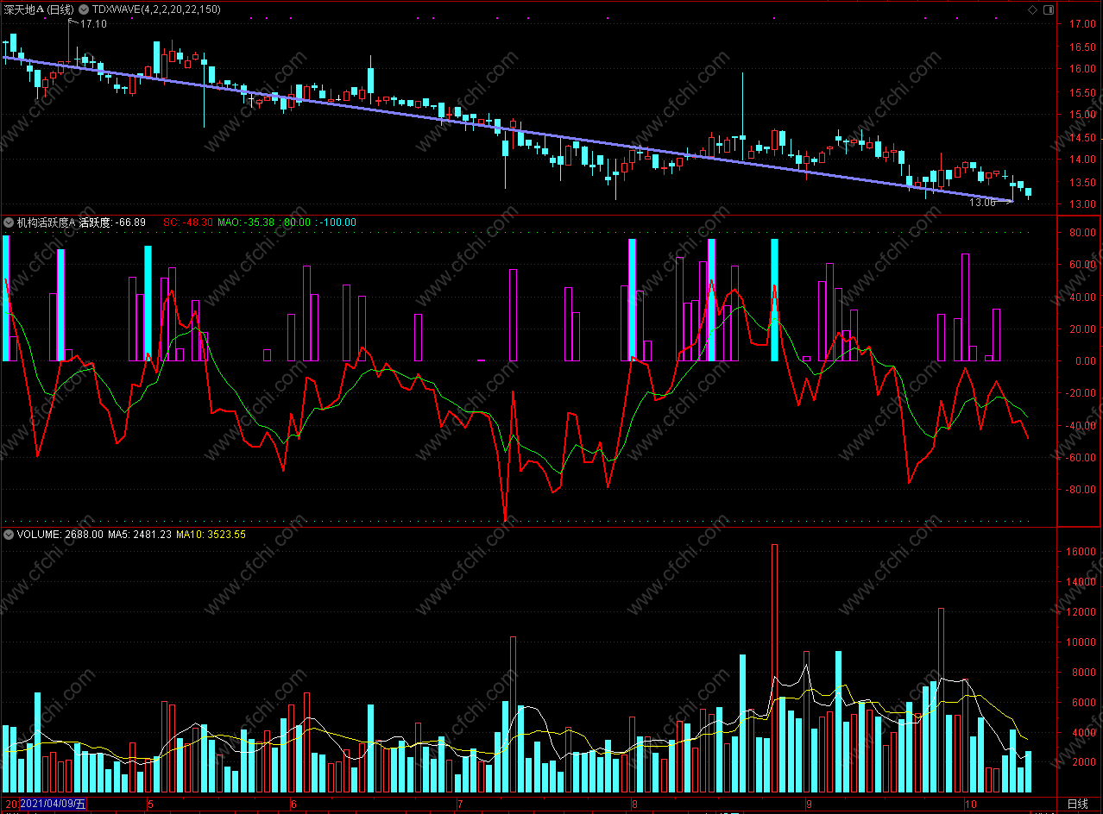The image size is (1103, 814).
Task: Click month 6 marker on time axis
Action: (293, 804)
